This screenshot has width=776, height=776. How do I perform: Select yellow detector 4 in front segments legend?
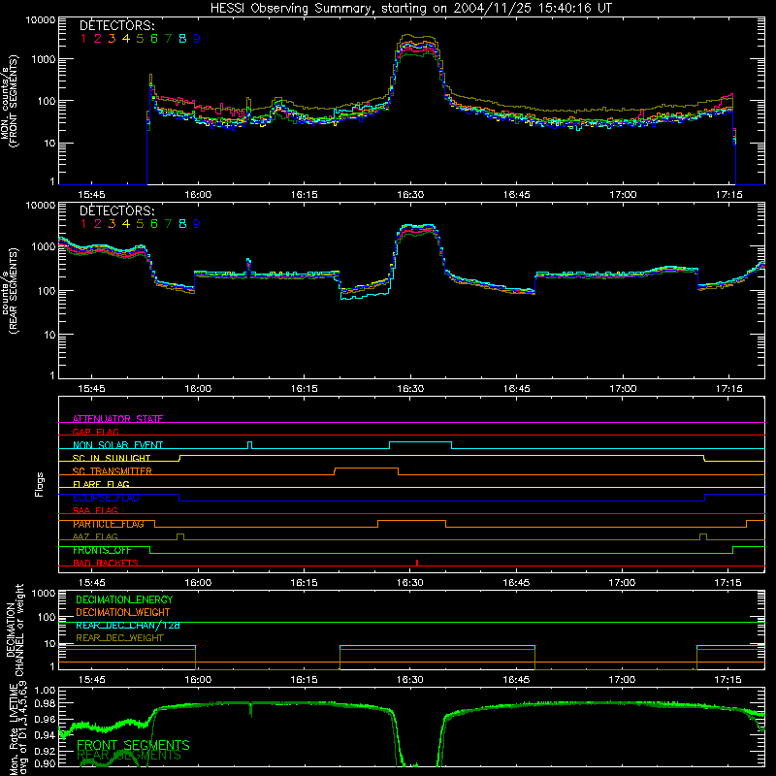(126, 39)
